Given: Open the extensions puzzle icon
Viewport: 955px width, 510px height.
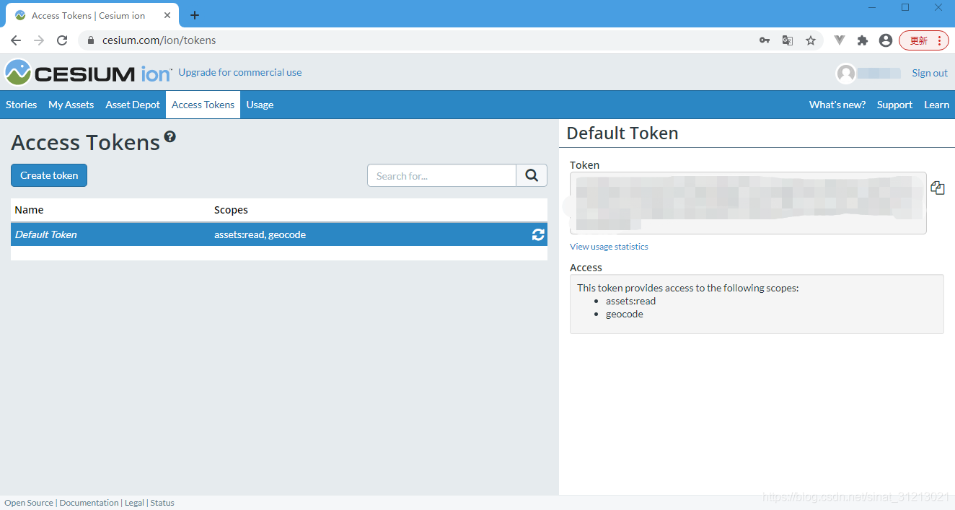Looking at the screenshot, I should (863, 40).
